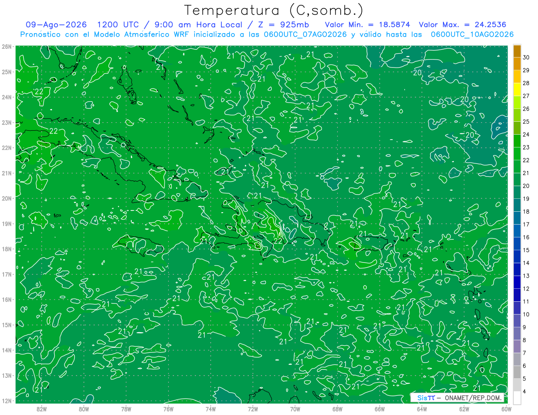
Task: Click the '17N' latitude label
Action: (7, 274)
